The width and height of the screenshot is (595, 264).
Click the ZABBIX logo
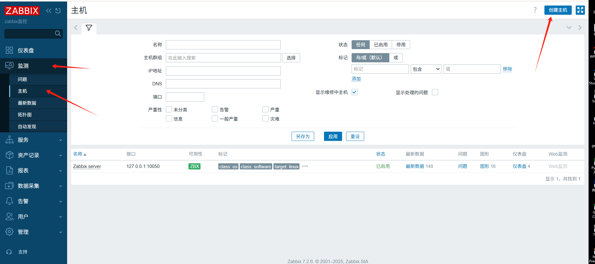(22, 11)
